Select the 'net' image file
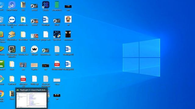The height and width of the screenshot is (109, 195). click(45, 65)
